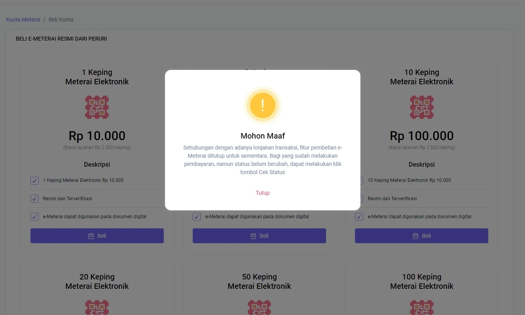
Task: Toggle the e-Meterai dokumen digital checkbox in middle card
Action: point(197,217)
